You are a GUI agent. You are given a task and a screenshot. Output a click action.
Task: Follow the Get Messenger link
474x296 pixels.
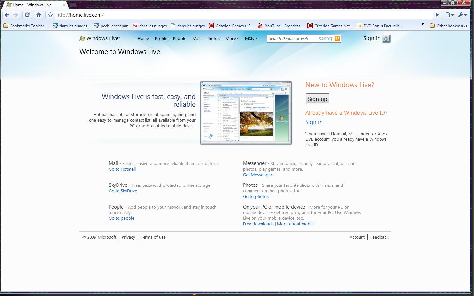pos(257,175)
